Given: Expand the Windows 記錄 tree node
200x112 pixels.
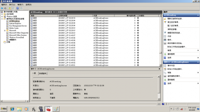Looking at the screenshot, I should (x=2, y=16).
